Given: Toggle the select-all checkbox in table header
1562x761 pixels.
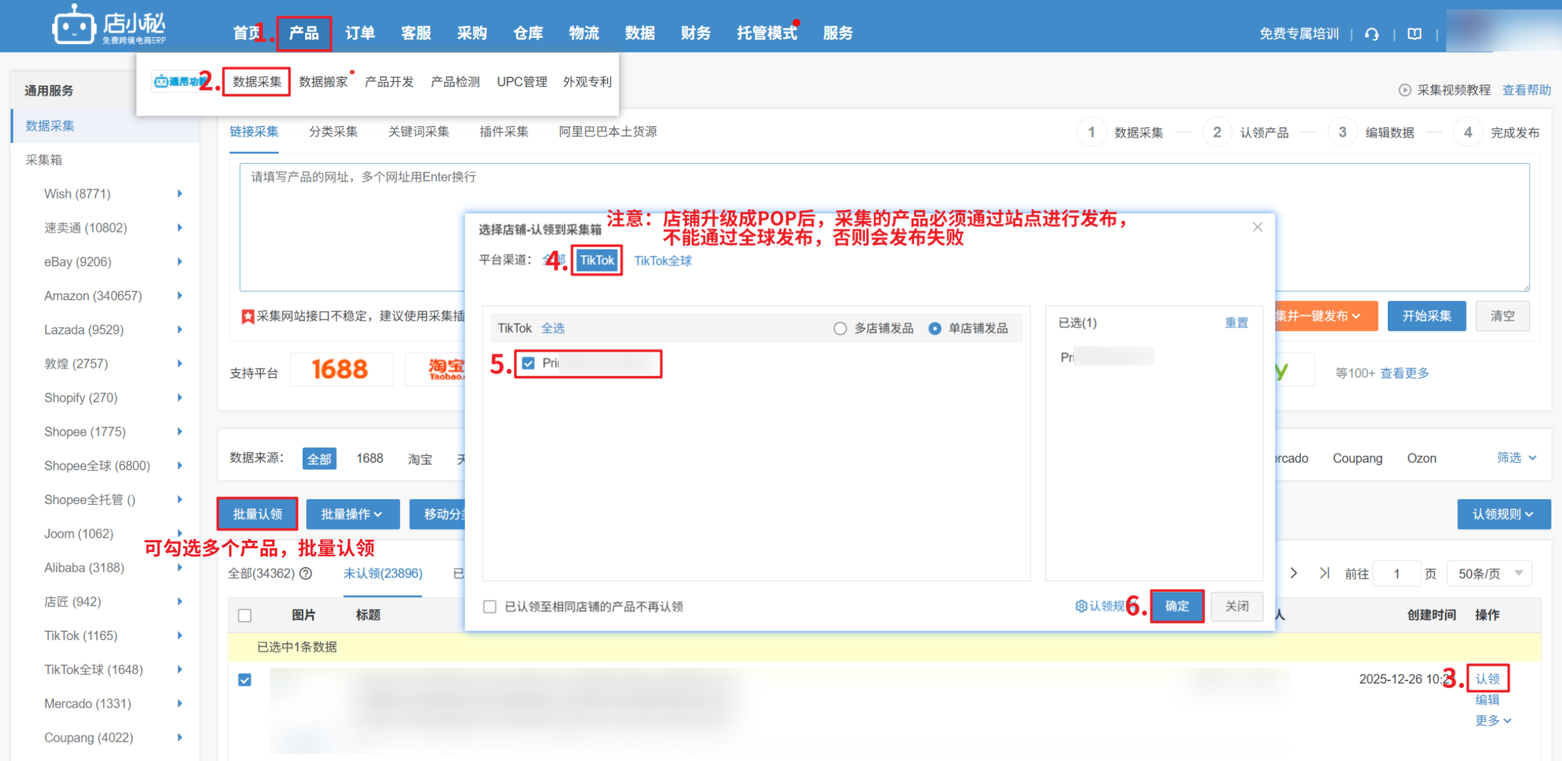Looking at the screenshot, I should click(245, 615).
